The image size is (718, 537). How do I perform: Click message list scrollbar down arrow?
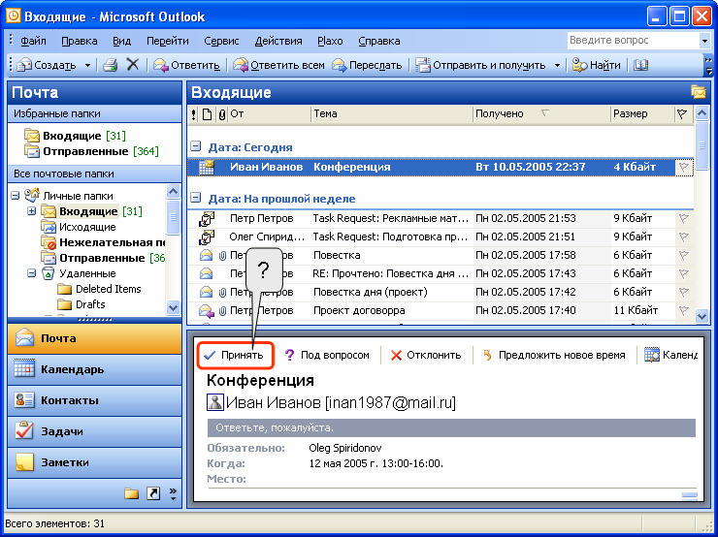pyautogui.click(x=702, y=316)
